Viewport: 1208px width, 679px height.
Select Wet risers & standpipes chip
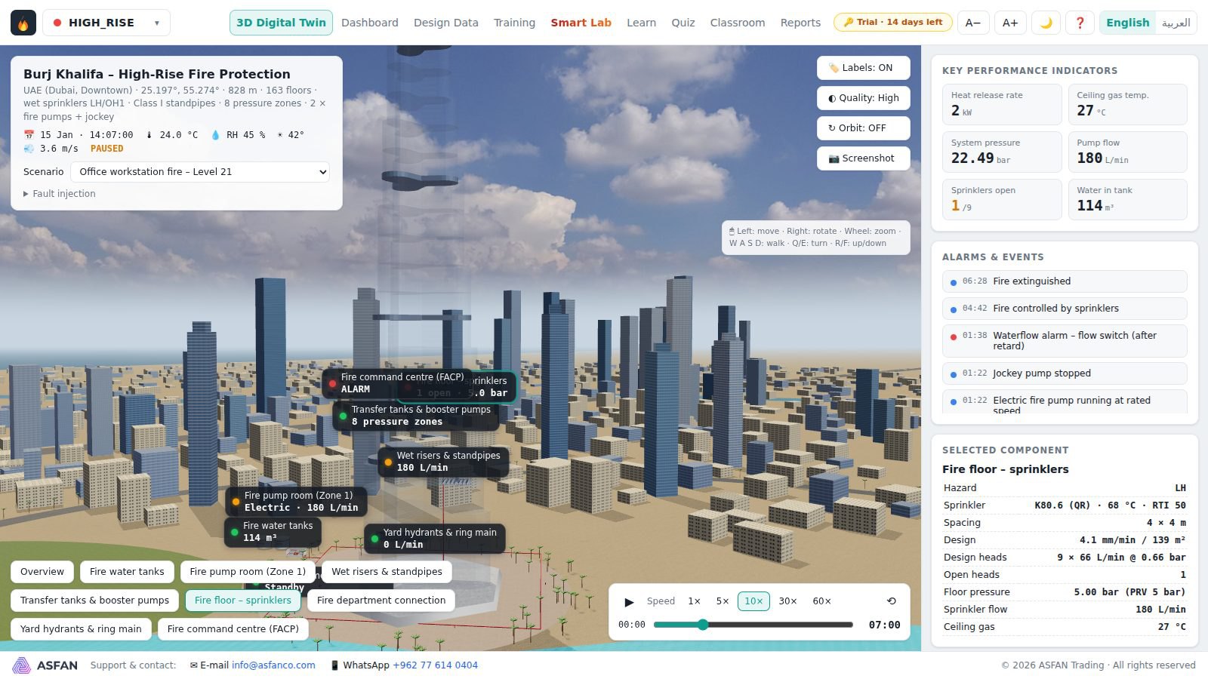387,572
